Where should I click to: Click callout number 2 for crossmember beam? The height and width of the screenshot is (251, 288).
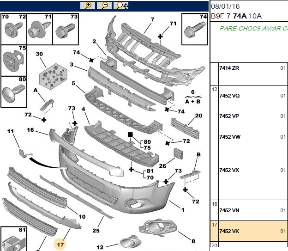pos(94,42)
